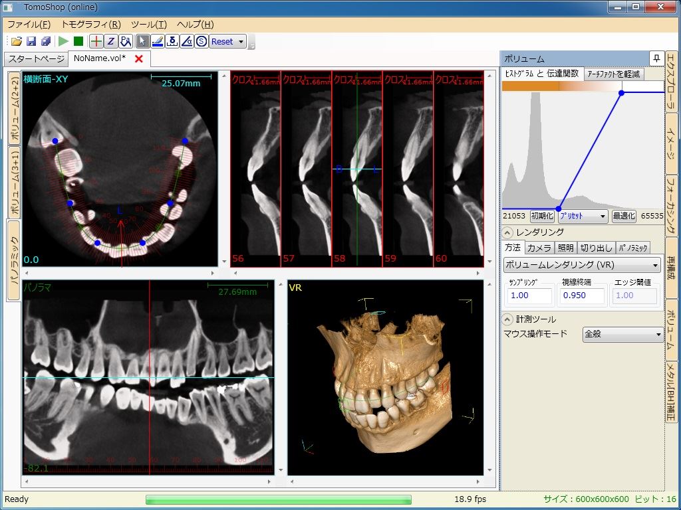Click the lower transfer function control point
The height and width of the screenshot is (510, 681).
tap(559, 209)
